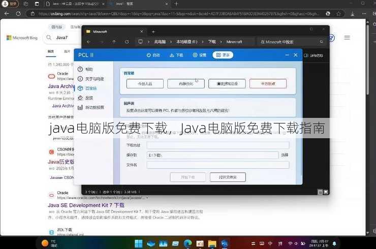This screenshot has width=376, height=249.
Task: Click 下载 in Explorer breadcrumb
Action: [212, 42]
